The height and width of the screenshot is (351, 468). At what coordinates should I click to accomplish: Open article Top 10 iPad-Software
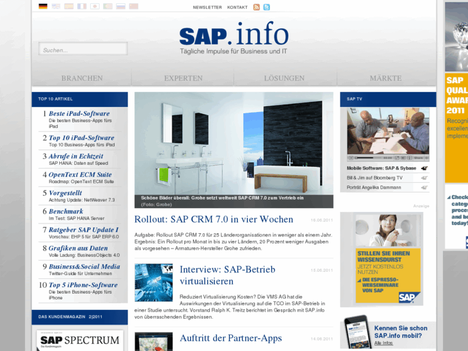[x=81, y=138]
